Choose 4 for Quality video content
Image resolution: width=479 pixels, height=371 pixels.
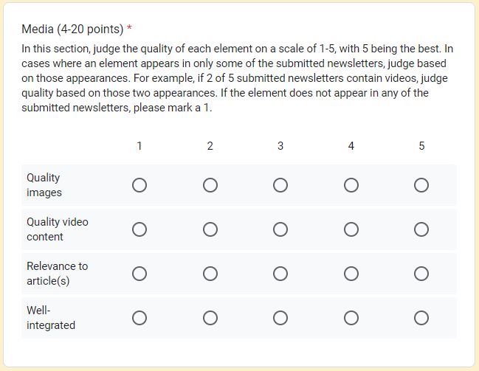tap(351, 229)
